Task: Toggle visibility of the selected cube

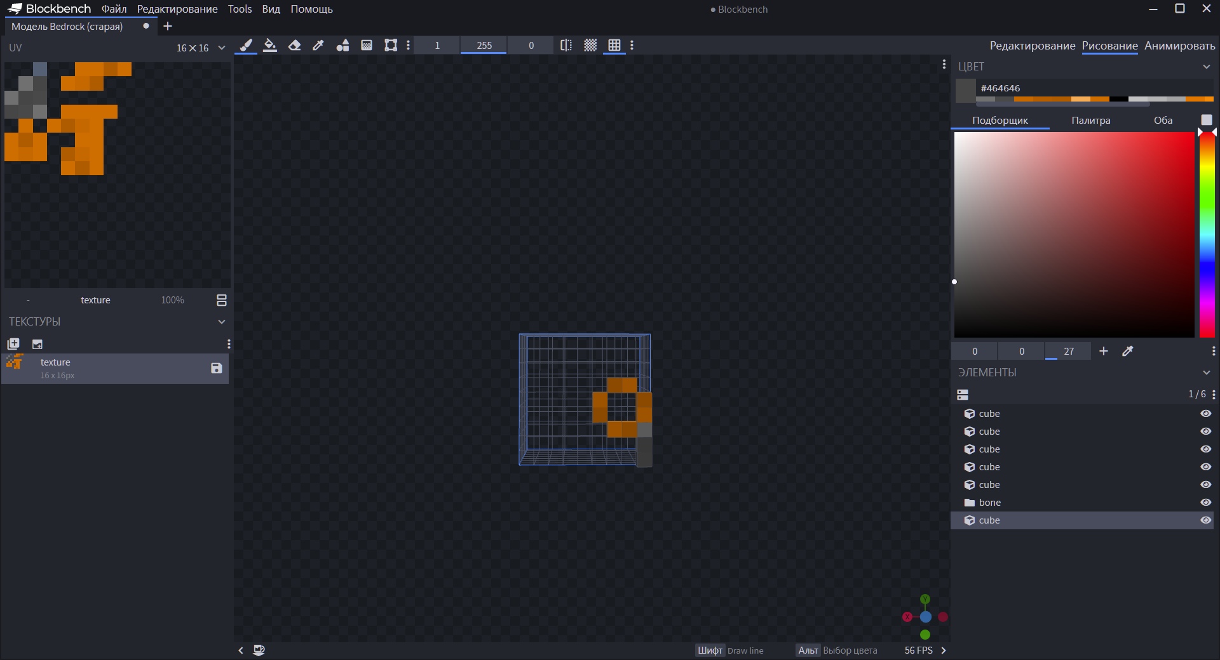Action: pyautogui.click(x=1205, y=520)
